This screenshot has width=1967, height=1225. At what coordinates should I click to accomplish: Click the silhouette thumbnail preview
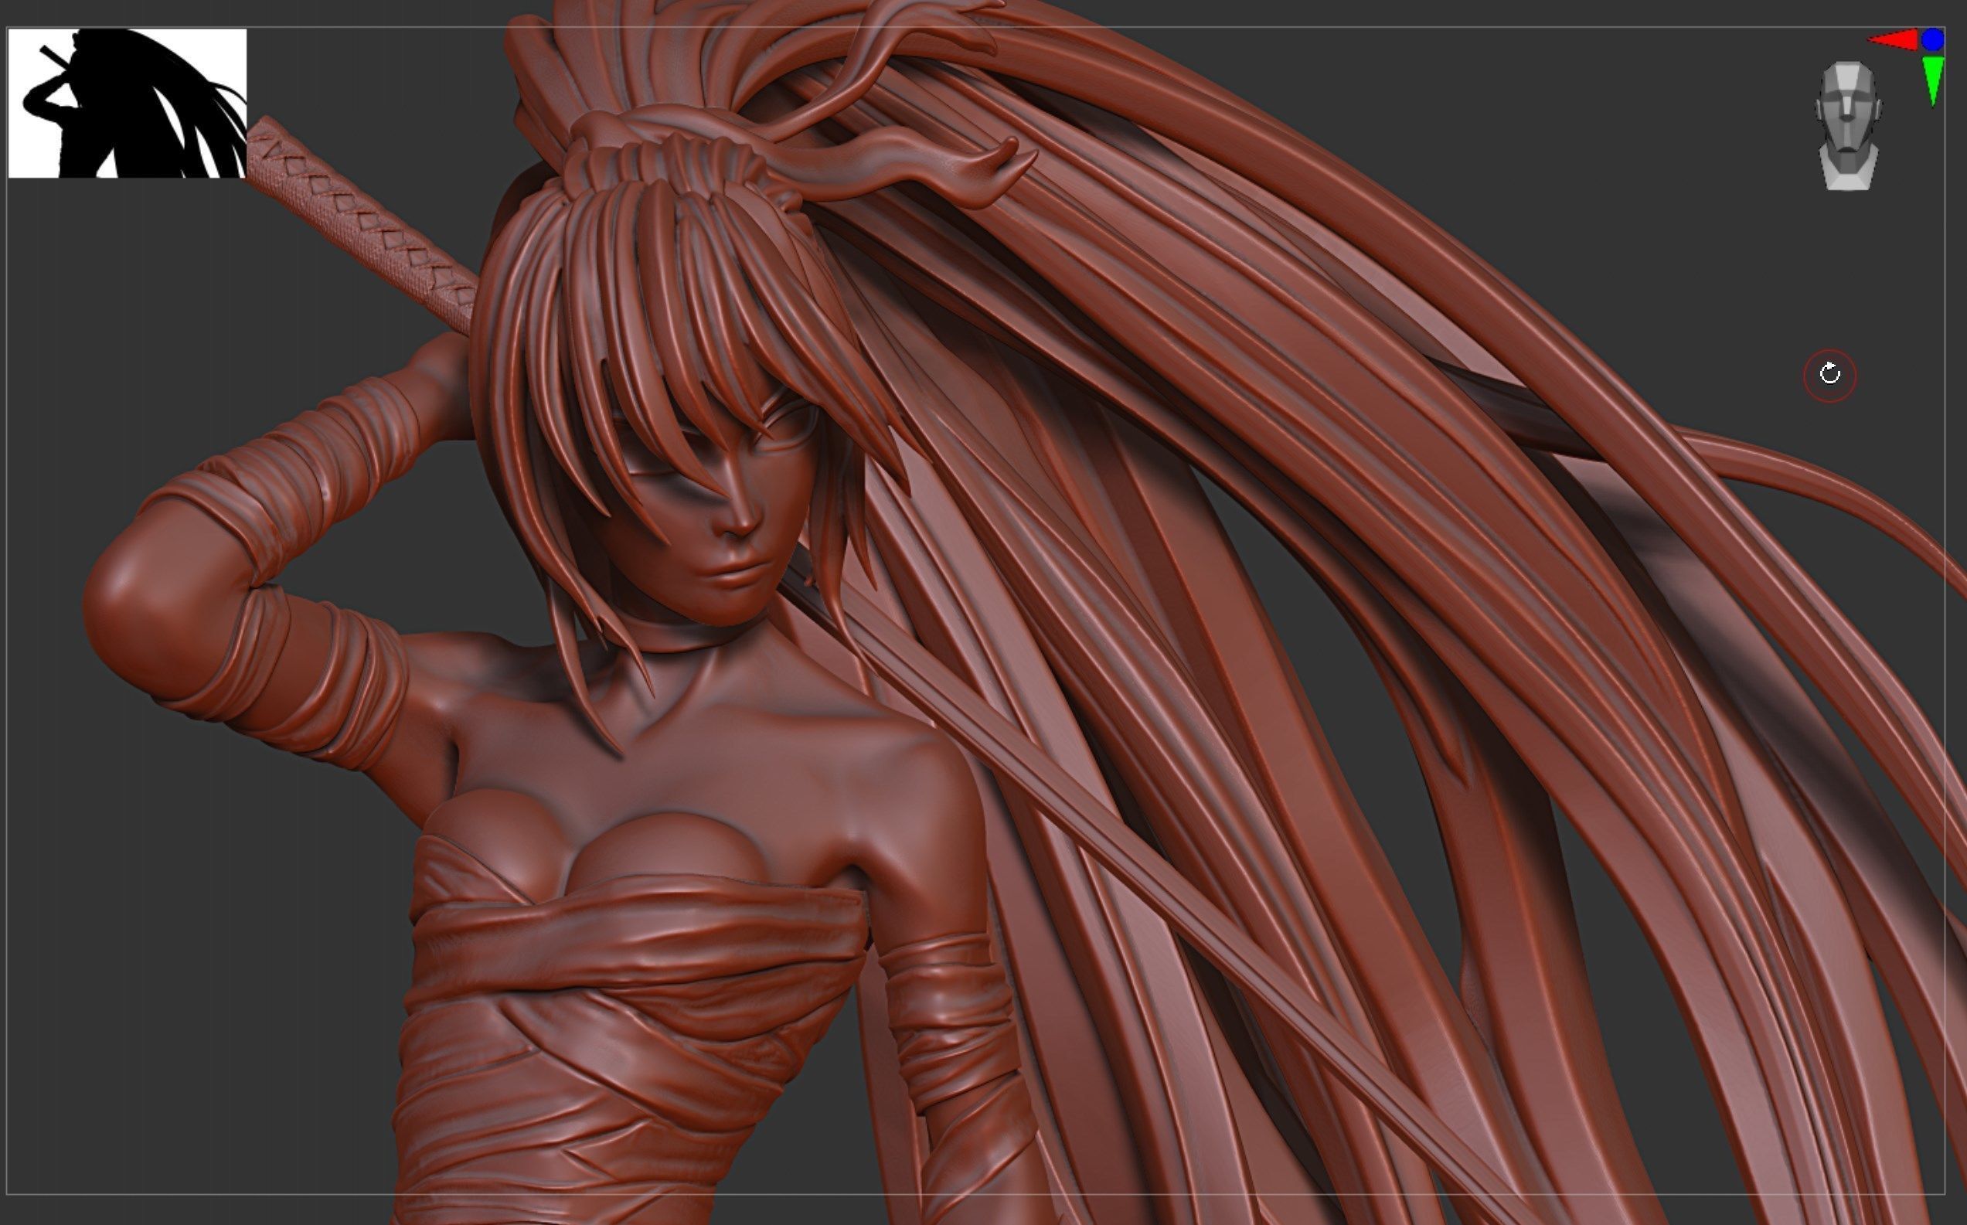coord(128,103)
